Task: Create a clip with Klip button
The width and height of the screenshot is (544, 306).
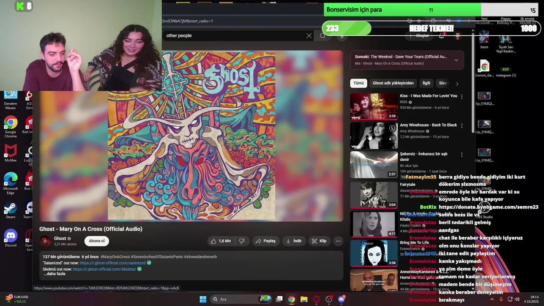Action: point(319,241)
